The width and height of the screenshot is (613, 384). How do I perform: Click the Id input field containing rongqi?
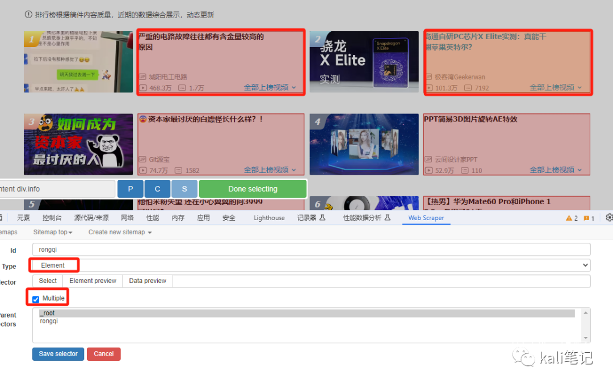pos(311,249)
